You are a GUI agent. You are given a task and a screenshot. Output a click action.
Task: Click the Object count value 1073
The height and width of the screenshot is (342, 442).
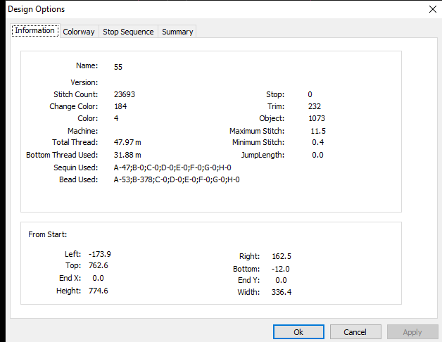[317, 118]
